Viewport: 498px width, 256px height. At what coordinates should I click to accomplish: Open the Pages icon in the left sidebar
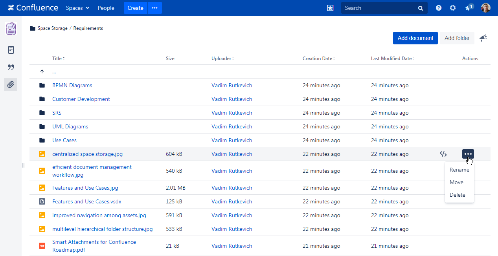[11, 50]
